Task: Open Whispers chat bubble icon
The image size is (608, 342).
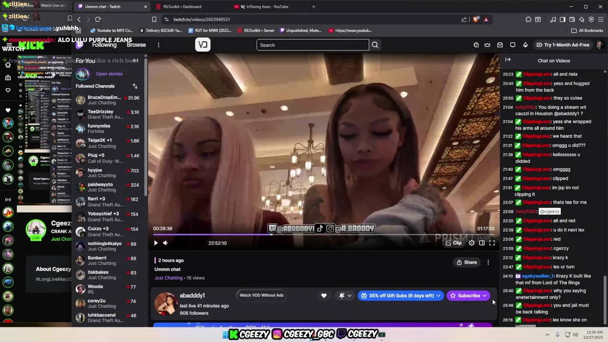Action: point(513,45)
